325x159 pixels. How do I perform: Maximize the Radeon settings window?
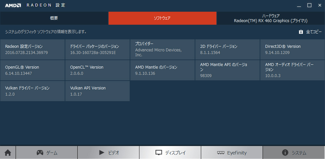309,5
